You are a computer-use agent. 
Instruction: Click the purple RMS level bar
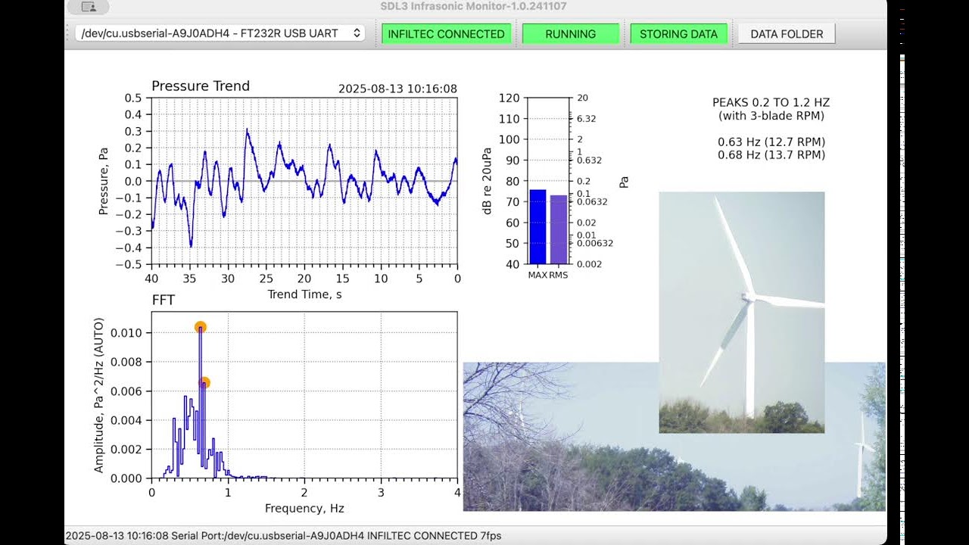(558, 229)
